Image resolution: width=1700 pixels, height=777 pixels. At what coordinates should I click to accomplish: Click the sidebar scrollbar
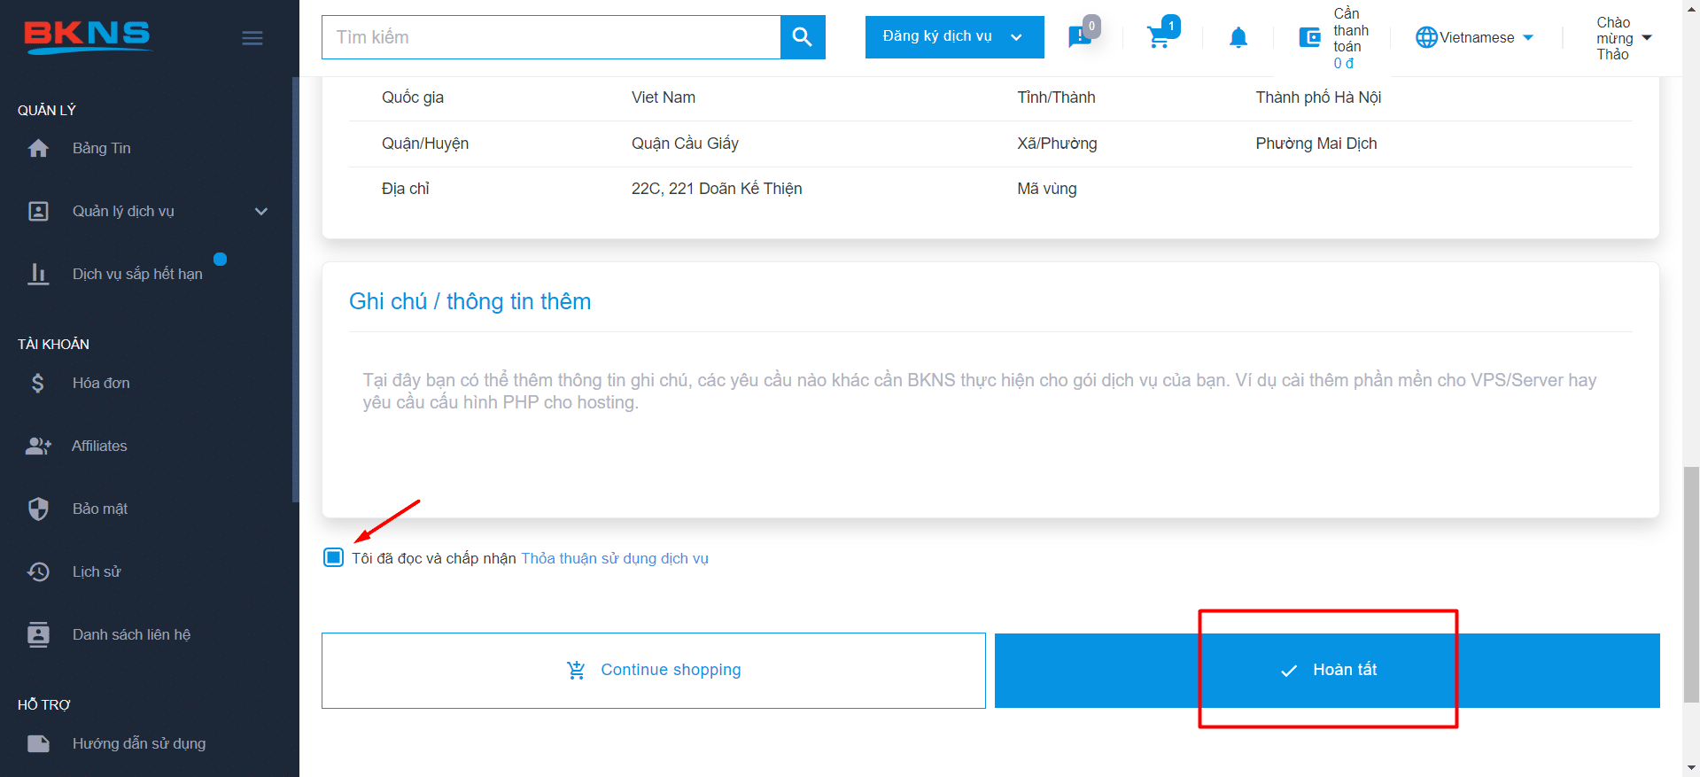(296, 290)
